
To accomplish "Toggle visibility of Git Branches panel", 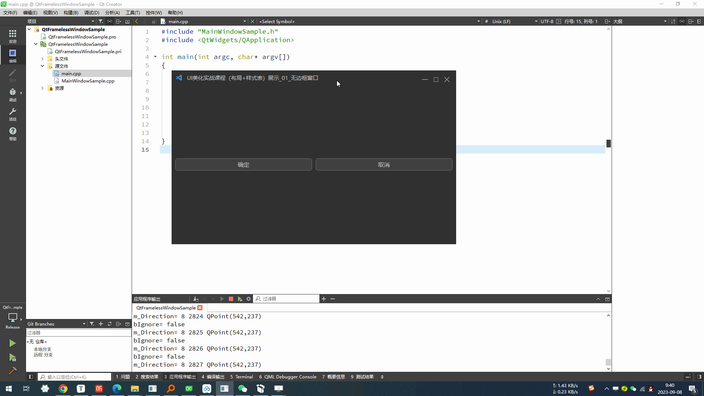I will coord(127,323).
